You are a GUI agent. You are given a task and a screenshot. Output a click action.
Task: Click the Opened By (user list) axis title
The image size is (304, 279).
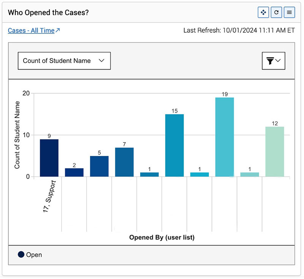[x=161, y=237]
